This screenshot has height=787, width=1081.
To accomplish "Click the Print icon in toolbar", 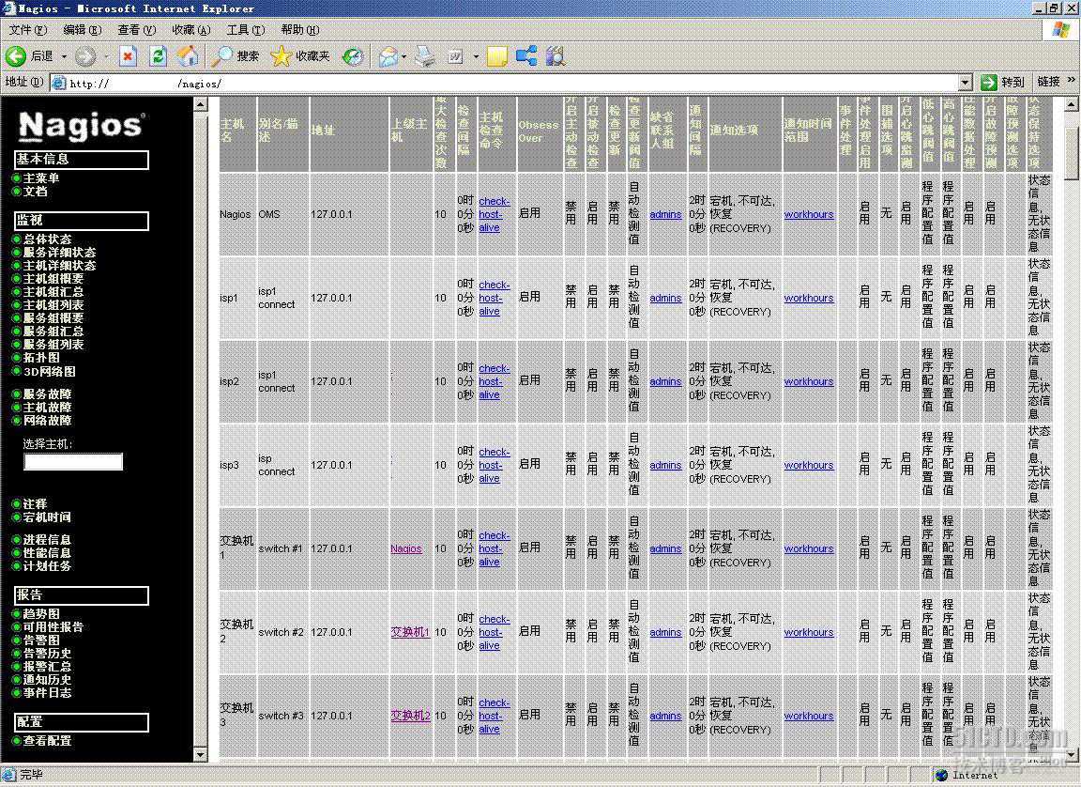I will tap(425, 57).
